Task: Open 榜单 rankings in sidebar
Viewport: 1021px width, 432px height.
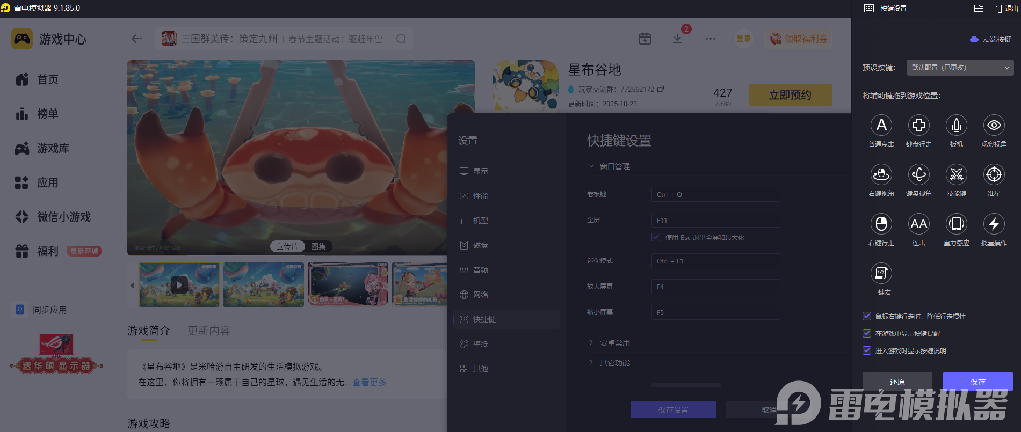Action: coord(37,114)
